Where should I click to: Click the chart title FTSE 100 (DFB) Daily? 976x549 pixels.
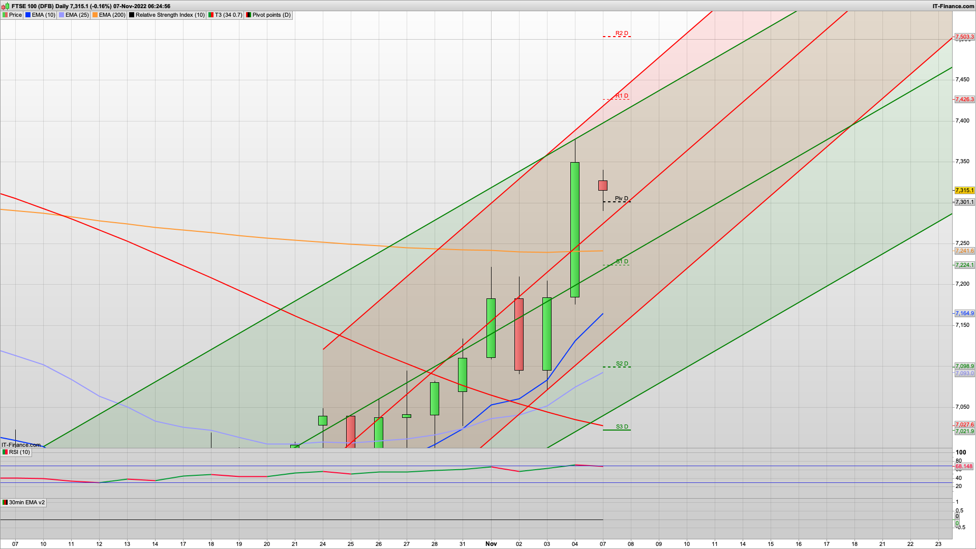[x=40, y=6]
